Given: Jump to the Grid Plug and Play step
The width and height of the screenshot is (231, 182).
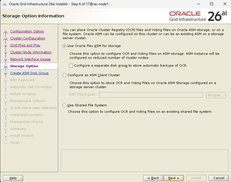Looking at the screenshot, I should point(25,45).
